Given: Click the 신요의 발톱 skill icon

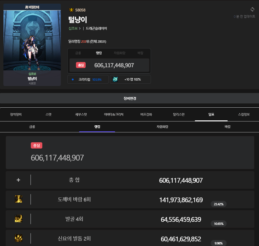Looking at the screenshot, I should [19, 238].
